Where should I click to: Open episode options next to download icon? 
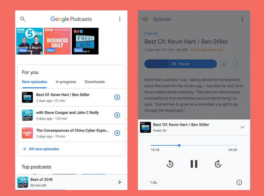coord(237,64)
